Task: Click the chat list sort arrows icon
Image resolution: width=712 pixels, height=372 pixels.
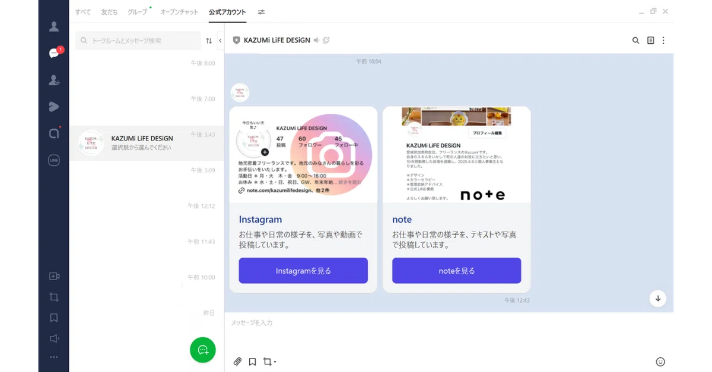Action: [x=209, y=41]
